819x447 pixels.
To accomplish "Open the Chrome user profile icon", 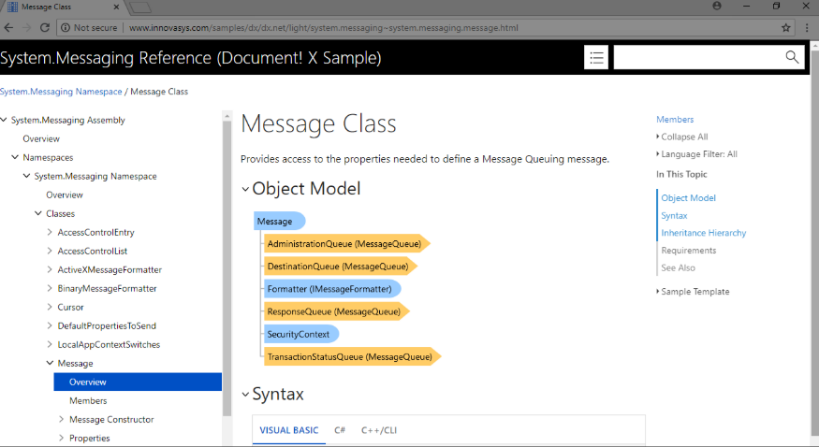I will (717, 6).
